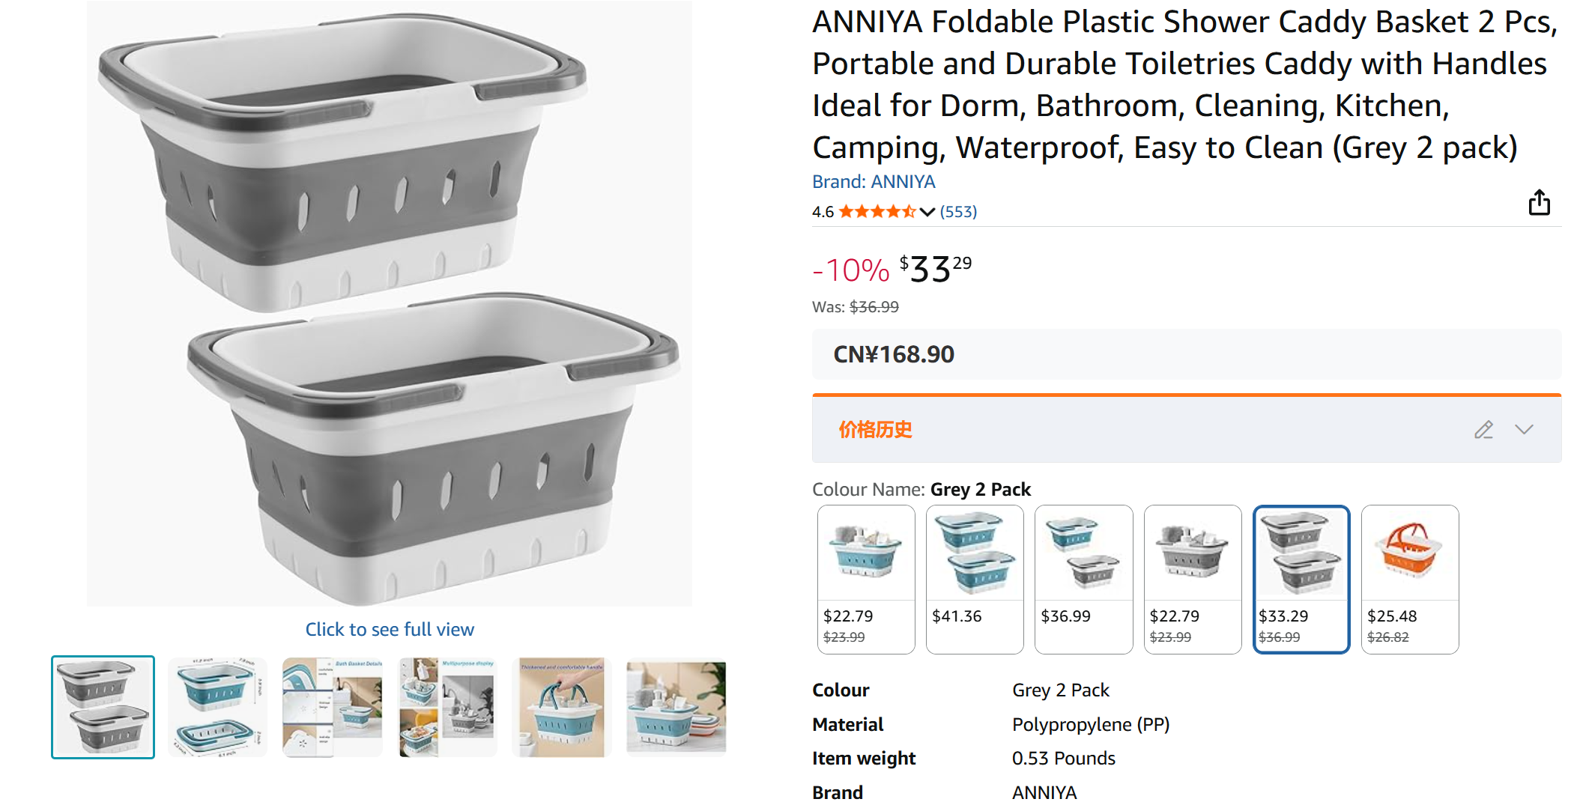Expand the 价格历史 panel chevron
Screen dimensions: 1577x811
(x=1524, y=430)
